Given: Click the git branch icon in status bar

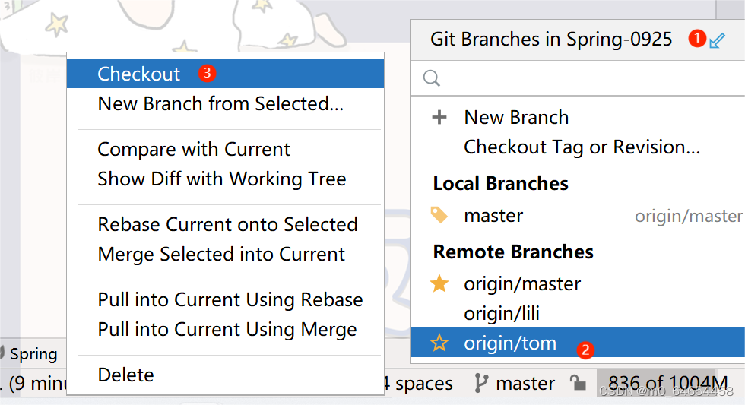Looking at the screenshot, I should 480,383.
